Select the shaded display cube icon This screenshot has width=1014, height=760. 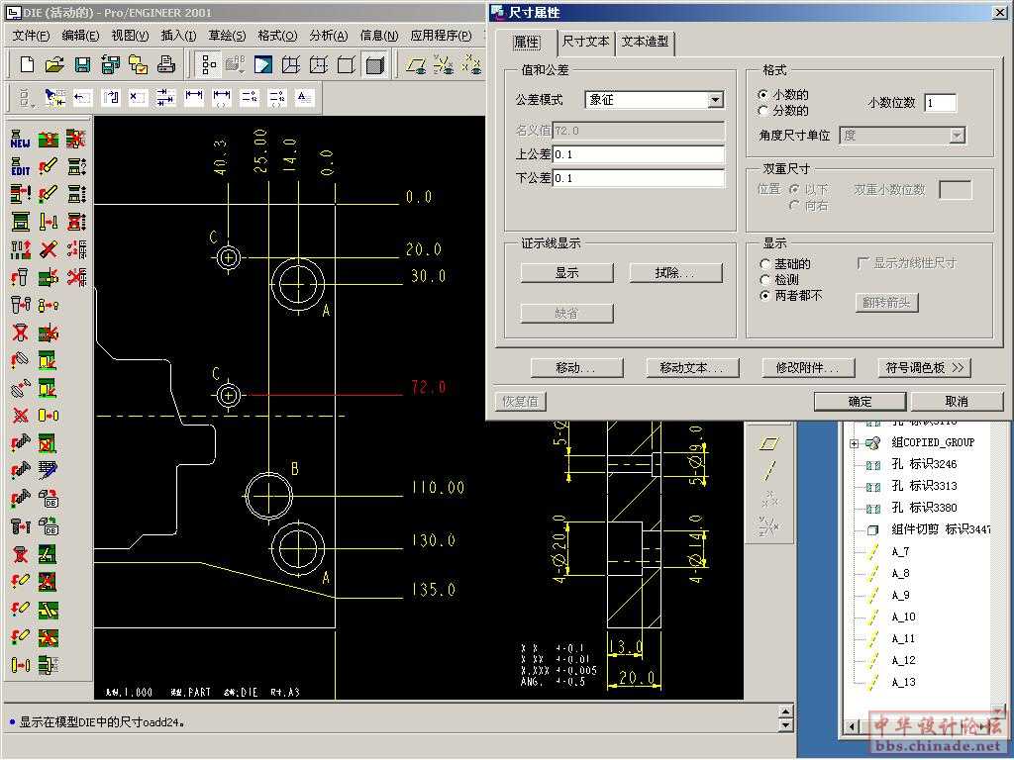pos(374,64)
